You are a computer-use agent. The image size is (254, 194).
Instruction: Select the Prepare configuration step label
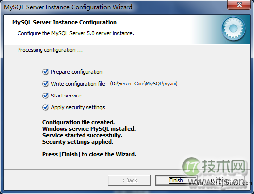[x=77, y=72]
